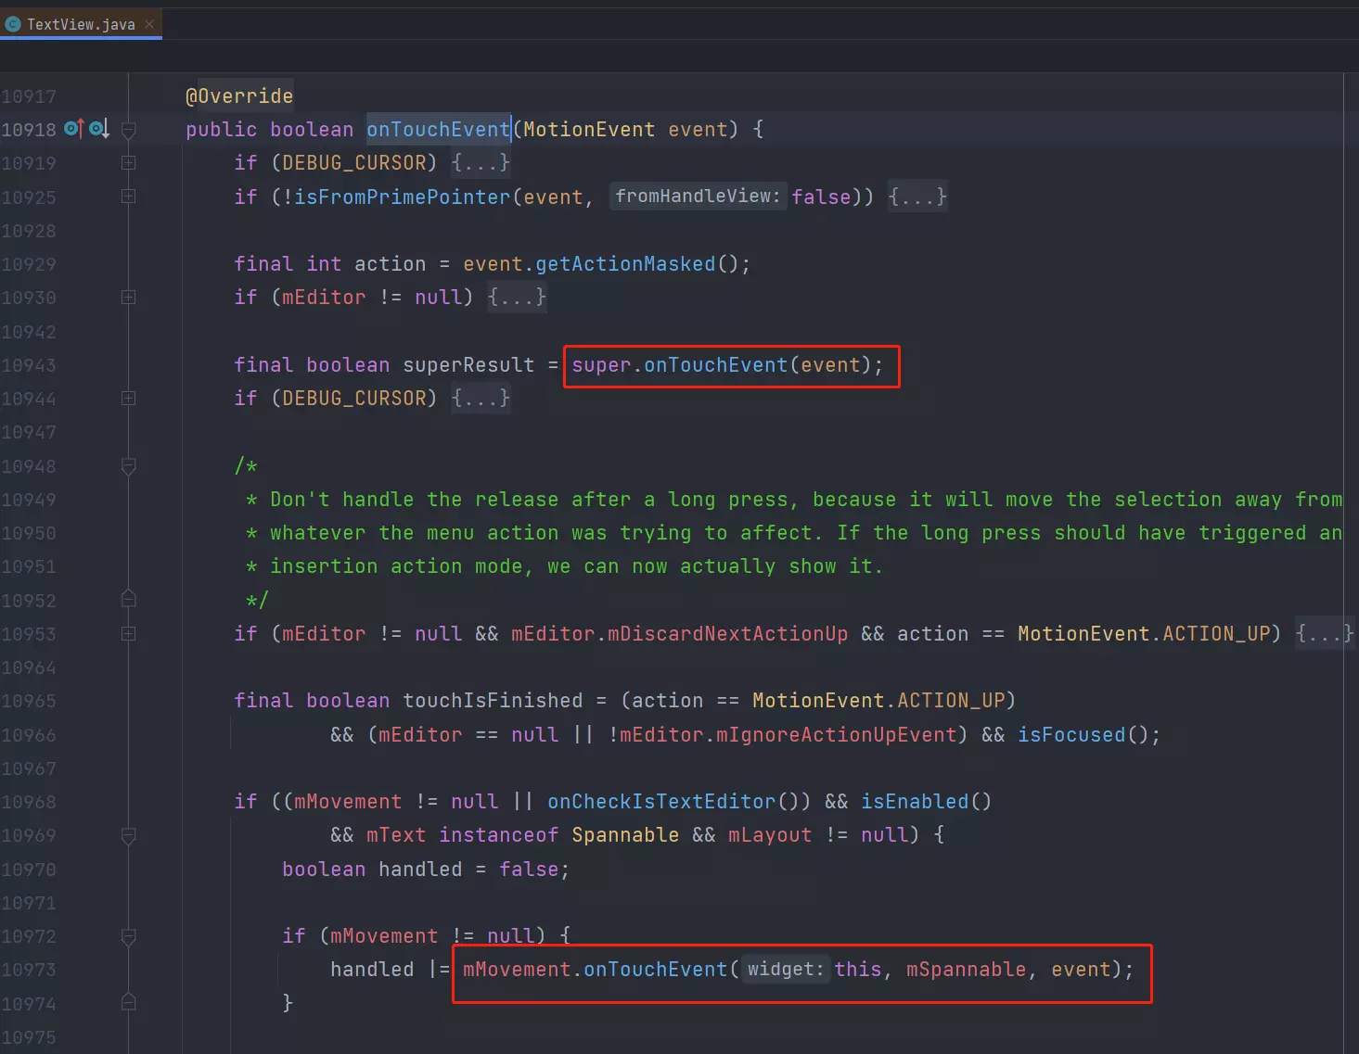Expand the folded block at line 10925
Screen dimensions: 1359x1054
point(129,197)
